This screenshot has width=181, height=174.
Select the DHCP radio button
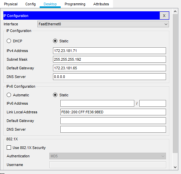click(x=9, y=41)
